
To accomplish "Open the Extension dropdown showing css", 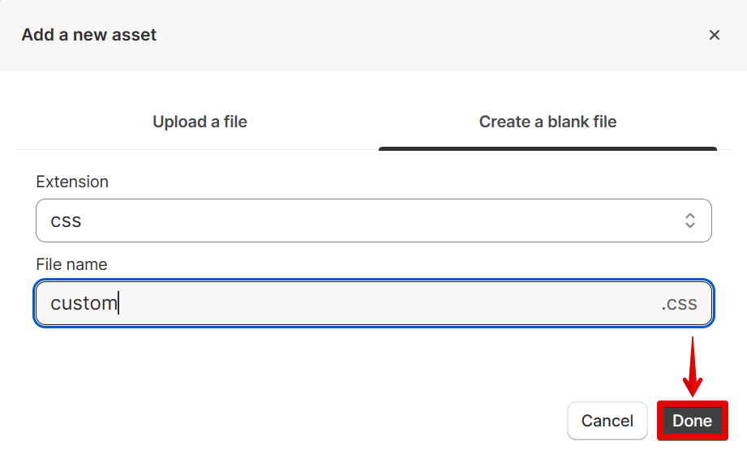I will coord(373,221).
